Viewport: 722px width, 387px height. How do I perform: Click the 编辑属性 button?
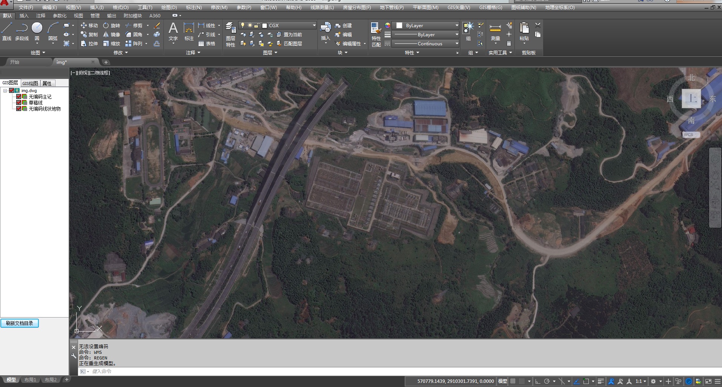[348, 43]
